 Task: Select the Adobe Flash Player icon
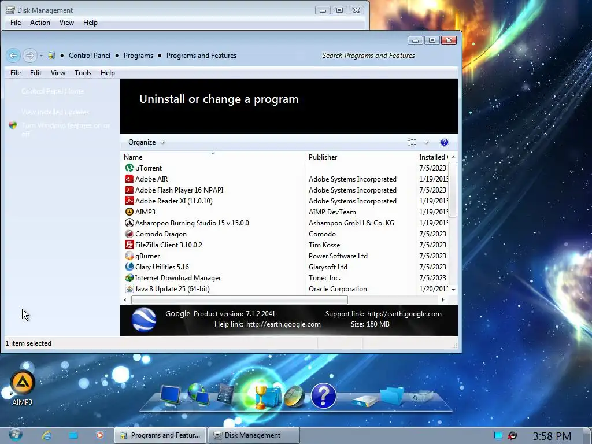click(x=129, y=190)
